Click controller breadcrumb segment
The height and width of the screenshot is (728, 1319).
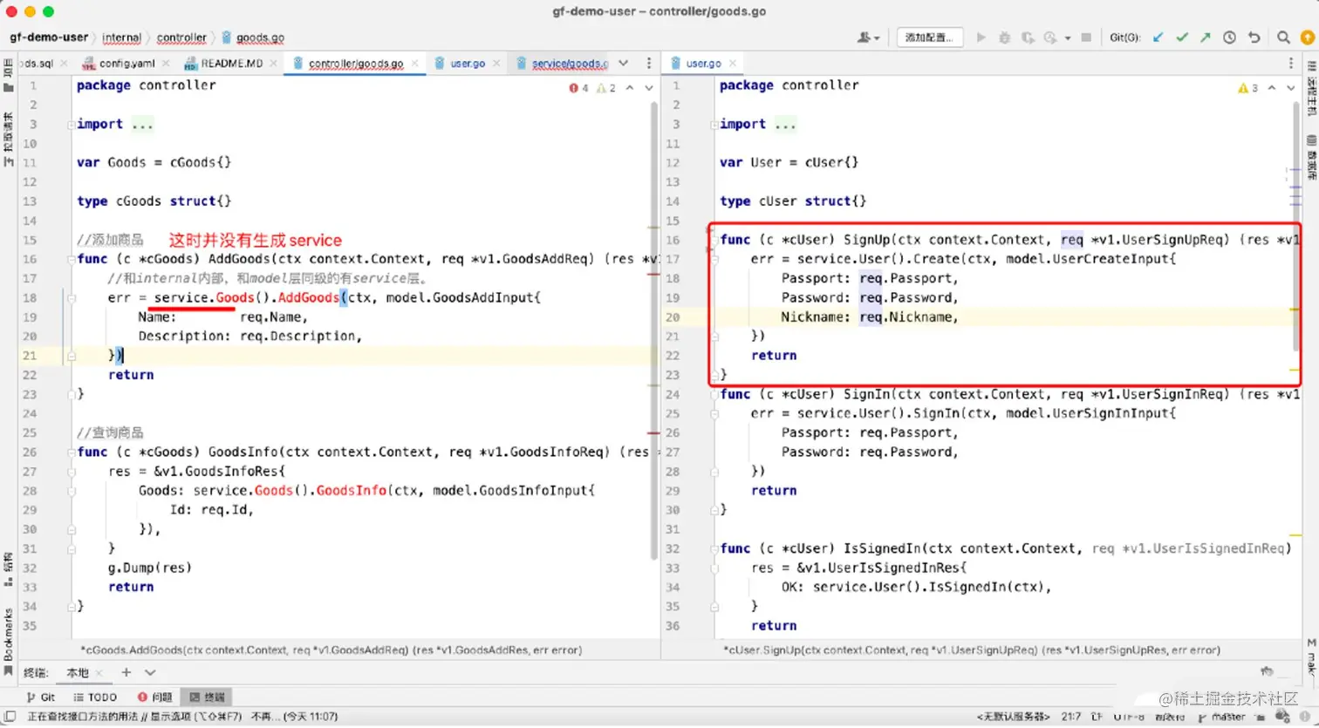click(181, 37)
